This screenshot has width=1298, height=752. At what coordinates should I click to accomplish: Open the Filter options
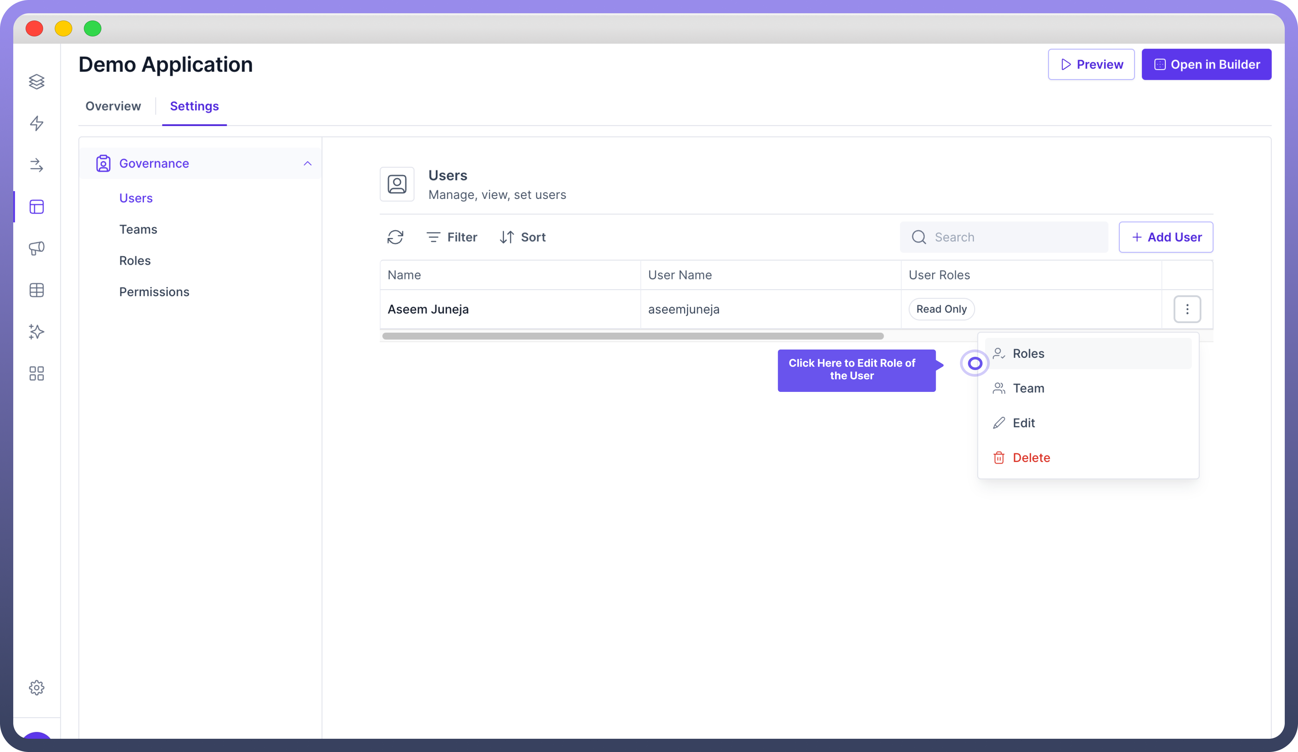(x=452, y=237)
